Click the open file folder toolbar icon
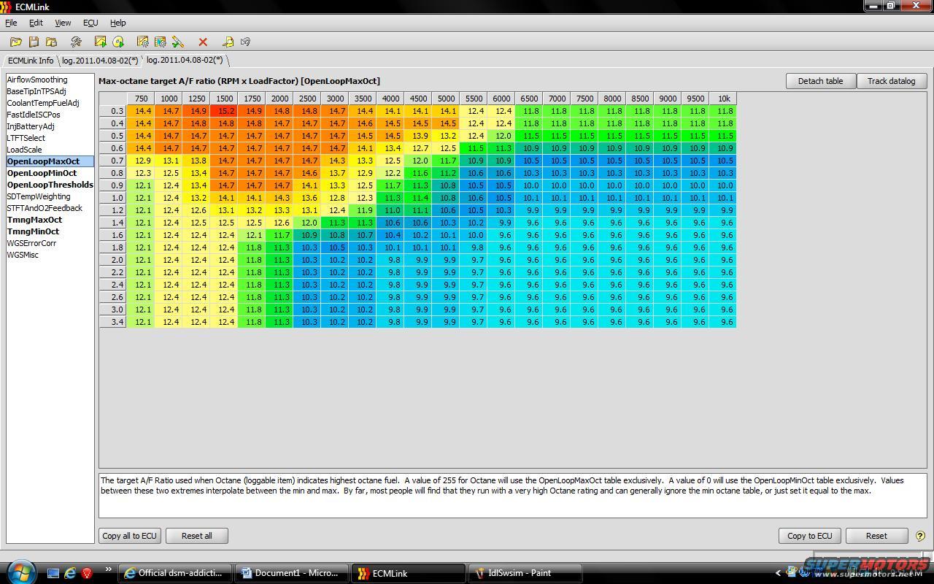This screenshot has width=934, height=584. point(15,42)
